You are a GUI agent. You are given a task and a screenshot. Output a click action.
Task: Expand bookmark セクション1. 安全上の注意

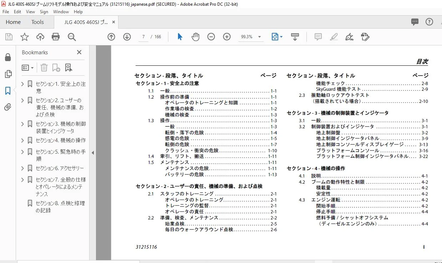click(x=22, y=84)
